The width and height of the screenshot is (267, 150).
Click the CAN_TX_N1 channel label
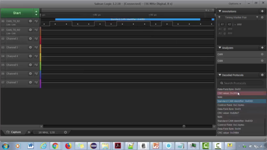pos(13,21)
